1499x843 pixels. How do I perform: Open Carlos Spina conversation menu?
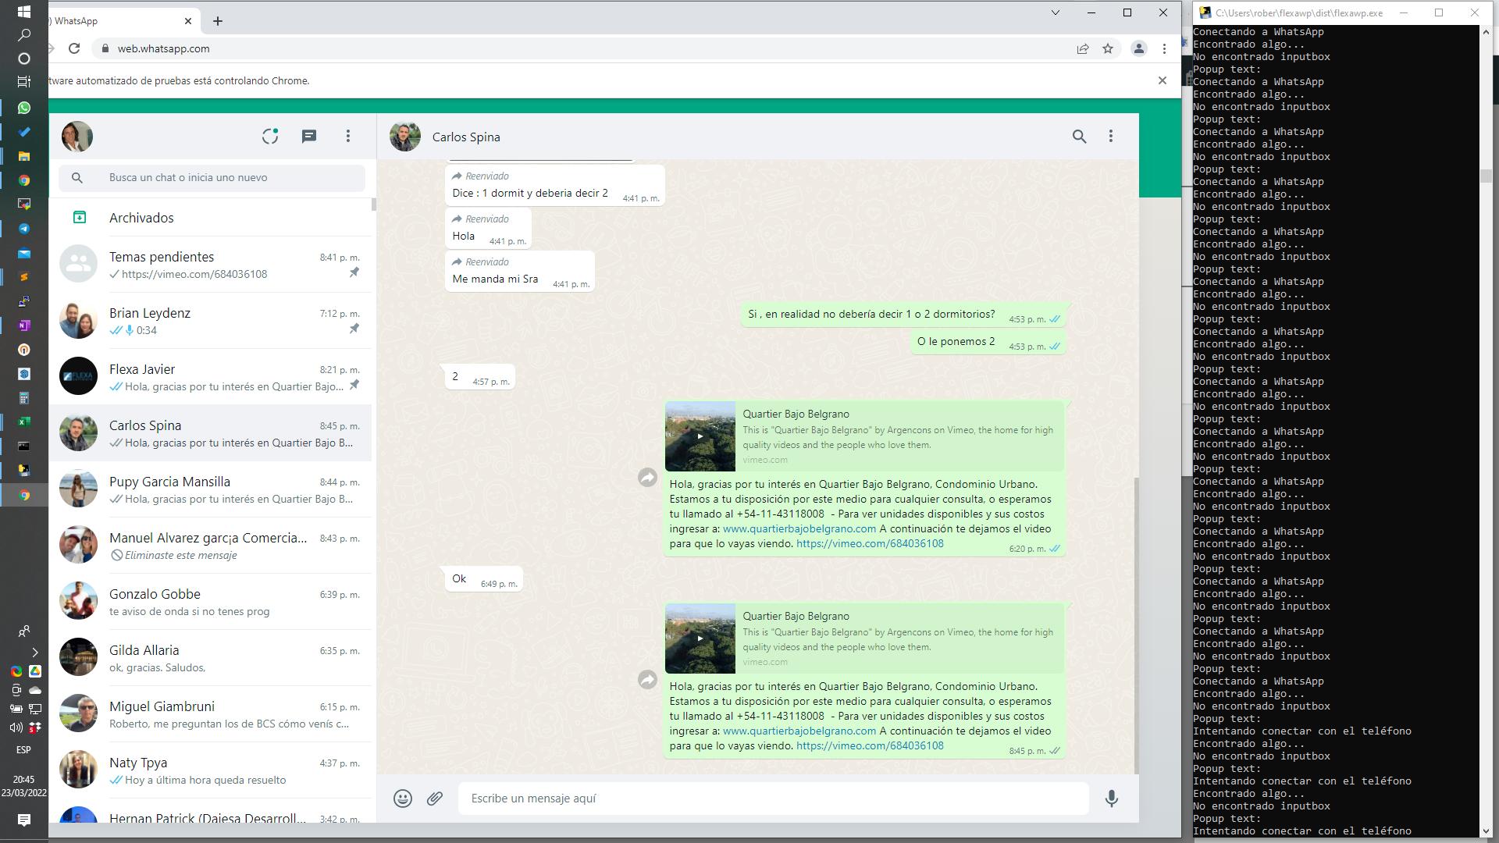(1111, 137)
